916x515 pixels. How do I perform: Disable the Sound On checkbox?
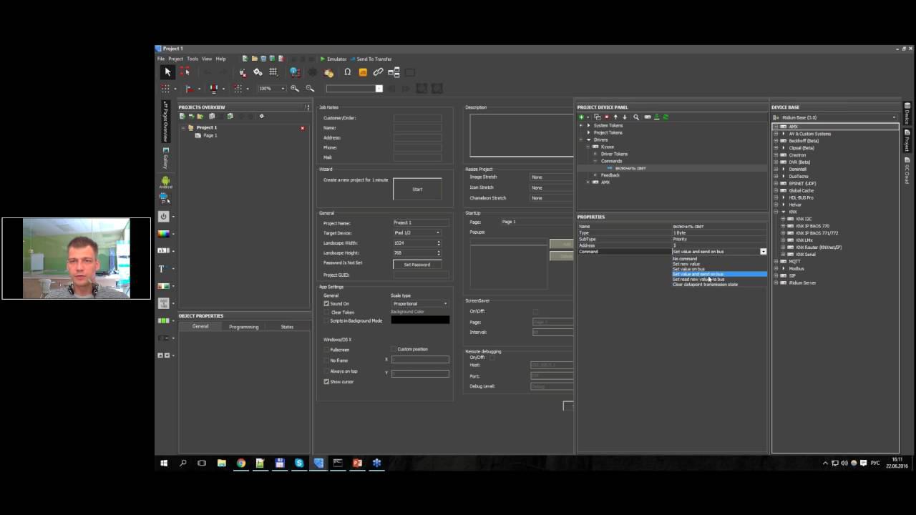(326, 304)
